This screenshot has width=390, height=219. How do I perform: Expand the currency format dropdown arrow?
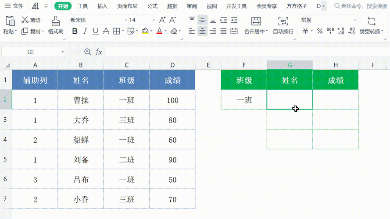[x=311, y=31]
